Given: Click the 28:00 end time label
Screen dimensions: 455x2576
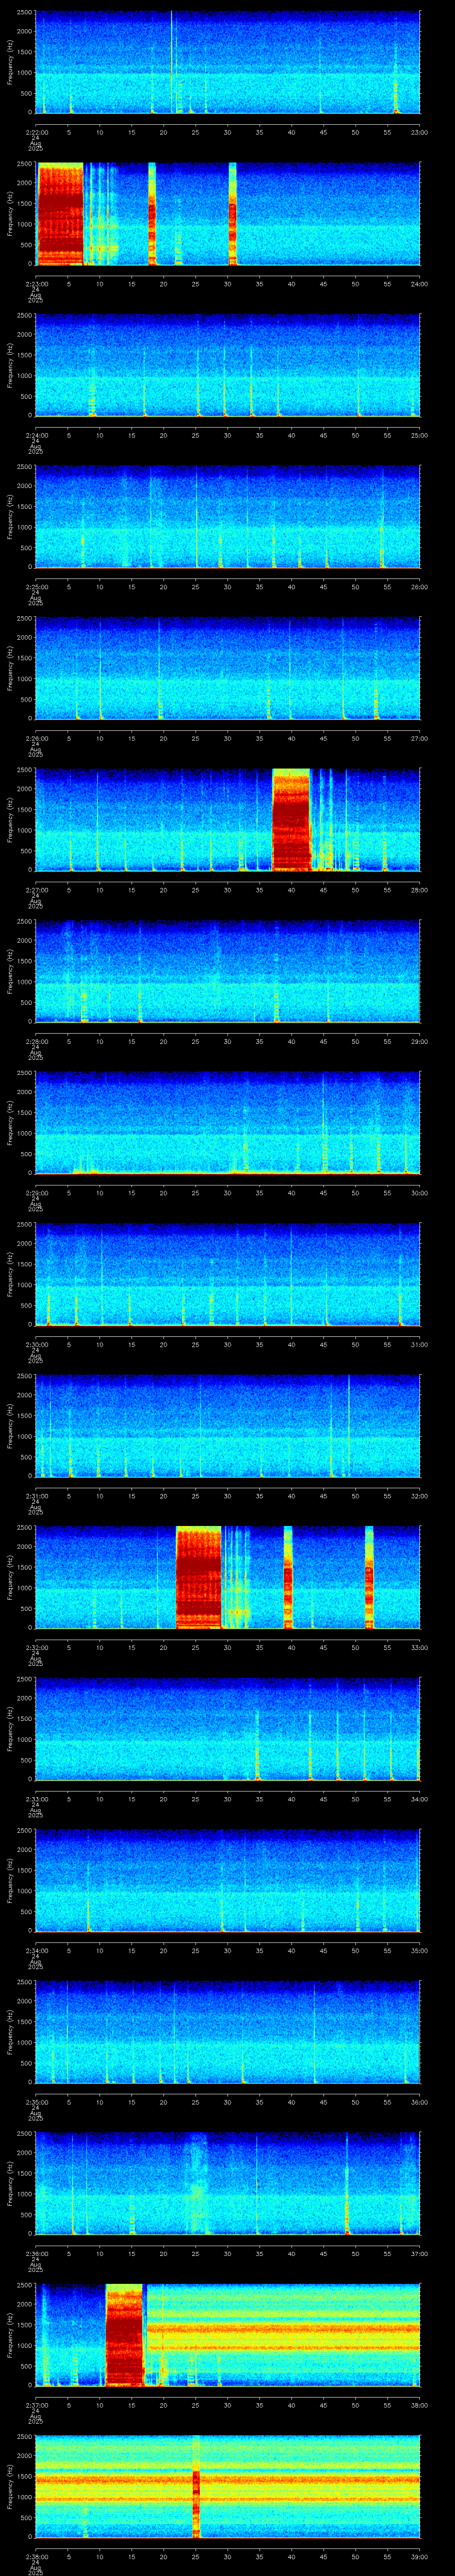Looking at the screenshot, I should (x=419, y=890).
